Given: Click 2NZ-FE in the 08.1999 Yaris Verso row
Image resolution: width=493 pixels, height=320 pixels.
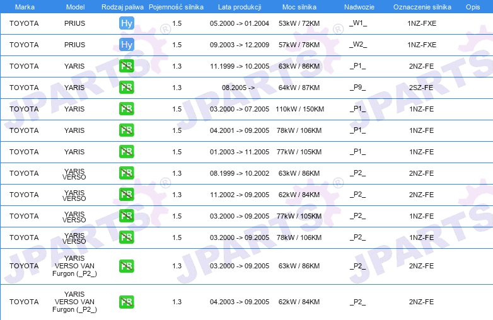Looking at the screenshot, I should click(421, 173).
